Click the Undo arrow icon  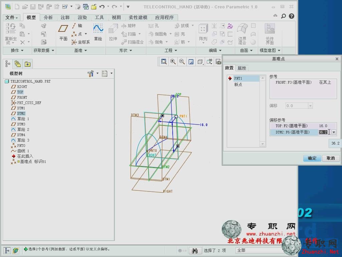click(102, 7)
